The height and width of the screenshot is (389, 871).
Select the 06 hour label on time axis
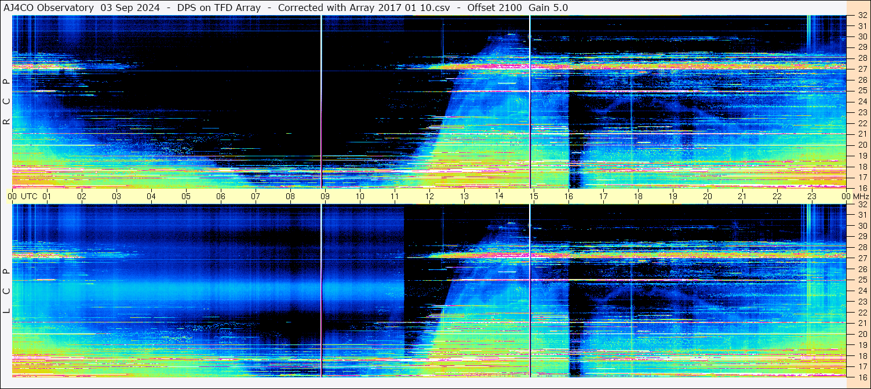point(221,196)
